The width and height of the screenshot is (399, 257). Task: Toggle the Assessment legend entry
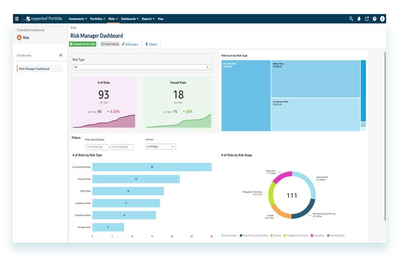(228, 235)
